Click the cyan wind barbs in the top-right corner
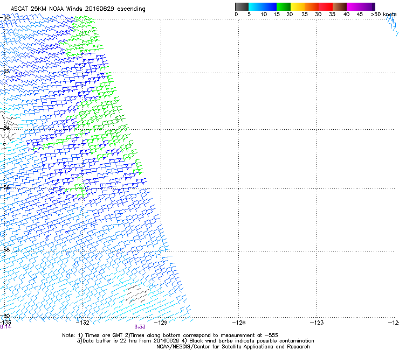This screenshot has width=399, height=350. [x=393, y=25]
